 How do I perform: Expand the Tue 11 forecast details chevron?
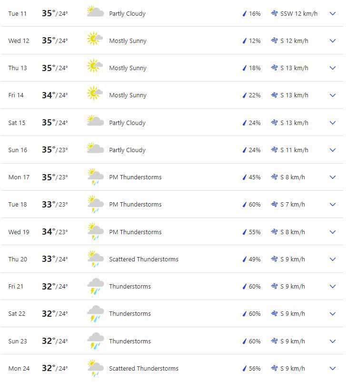pyautogui.click(x=333, y=14)
